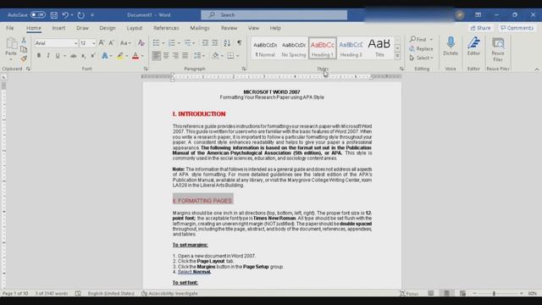Justify the paragraph text
542x305 pixels.
pos(185,56)
